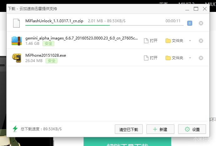Image resolution: width=216 pixels, height=146 pixels.
Task: Show the containing folder (文件夹) for MiPhone20151028.exe
Action: pyautogui.click(x=174, y=58)
